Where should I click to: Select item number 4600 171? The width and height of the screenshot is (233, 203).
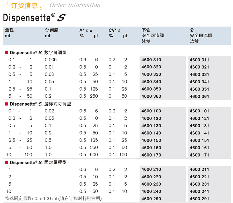[199, 155]
